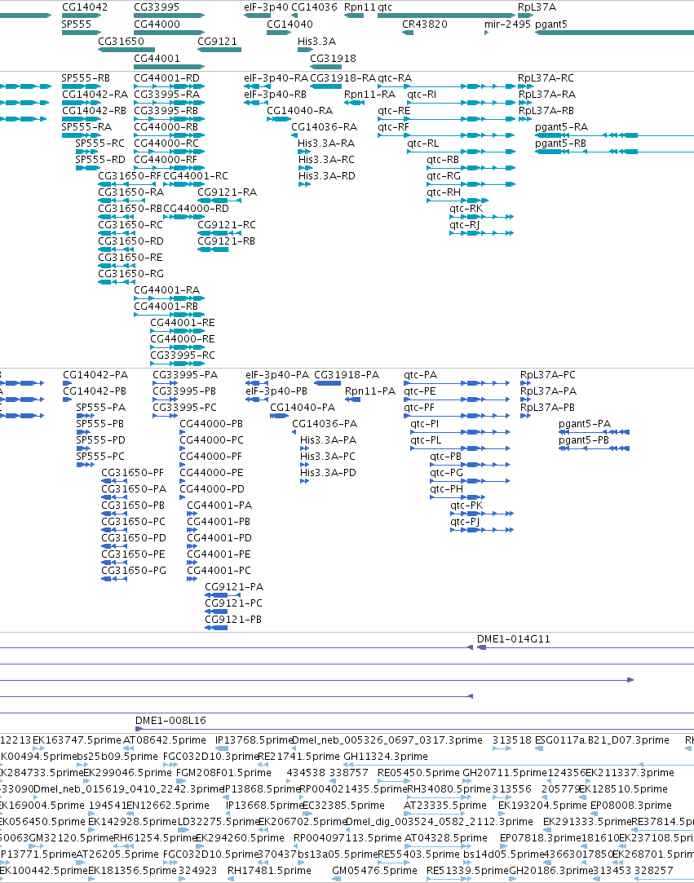Select transcript His3.3A-RD
The image size is (694, 883).
point(304,184)
